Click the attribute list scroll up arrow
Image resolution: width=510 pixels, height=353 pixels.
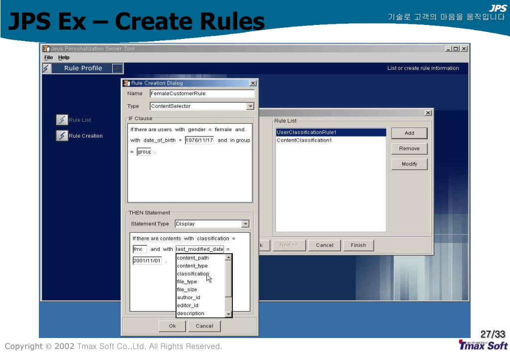click(x=228, y=258)
